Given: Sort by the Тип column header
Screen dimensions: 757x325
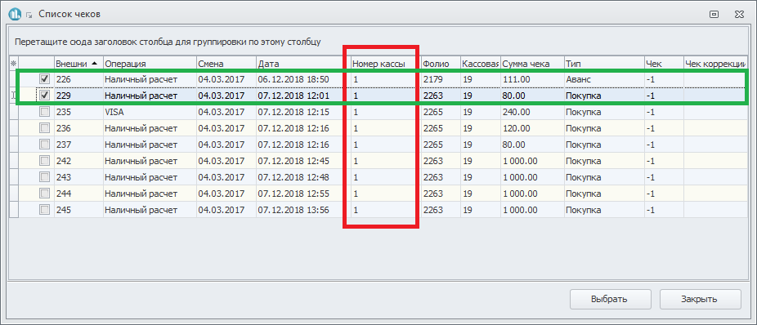Looking at the screenshot, I should click(604, 64).
